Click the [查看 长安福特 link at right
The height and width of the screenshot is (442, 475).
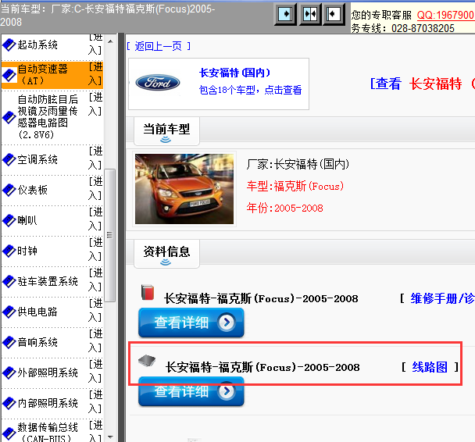[423, 84]
